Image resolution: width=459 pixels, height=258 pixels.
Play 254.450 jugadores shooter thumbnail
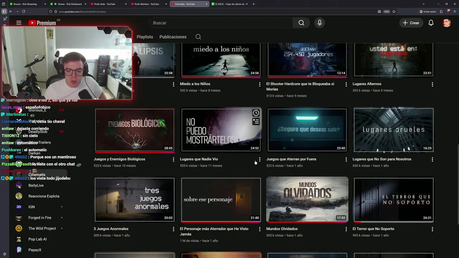(x=307, y=60)
